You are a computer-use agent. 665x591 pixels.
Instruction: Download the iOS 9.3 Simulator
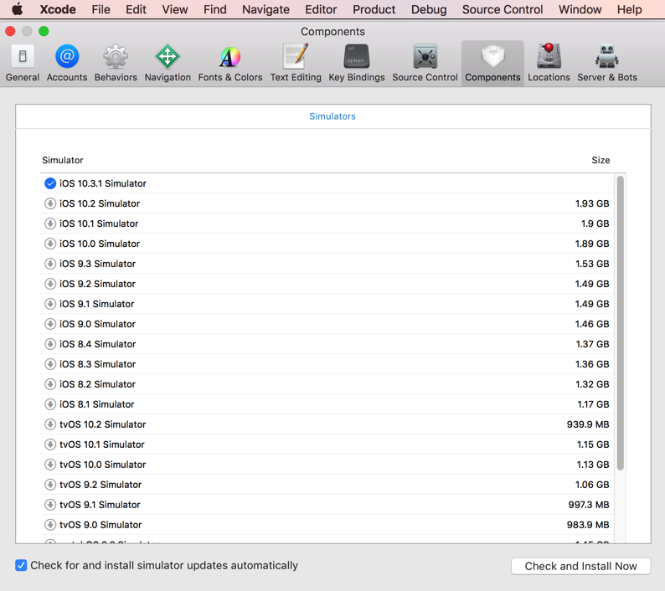pos(50,264)
